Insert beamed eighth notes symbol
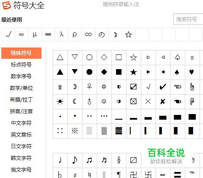Screen dimensions: 203x178 pos(89,160)
